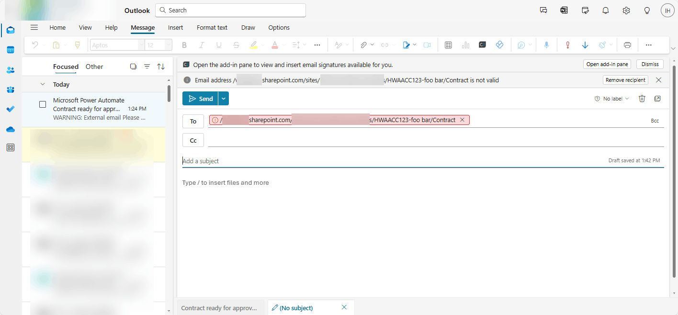Open OneDrive cloud icon in left rail
The height and width of the screenshot is (315, 678).
(x=10, y=129)
